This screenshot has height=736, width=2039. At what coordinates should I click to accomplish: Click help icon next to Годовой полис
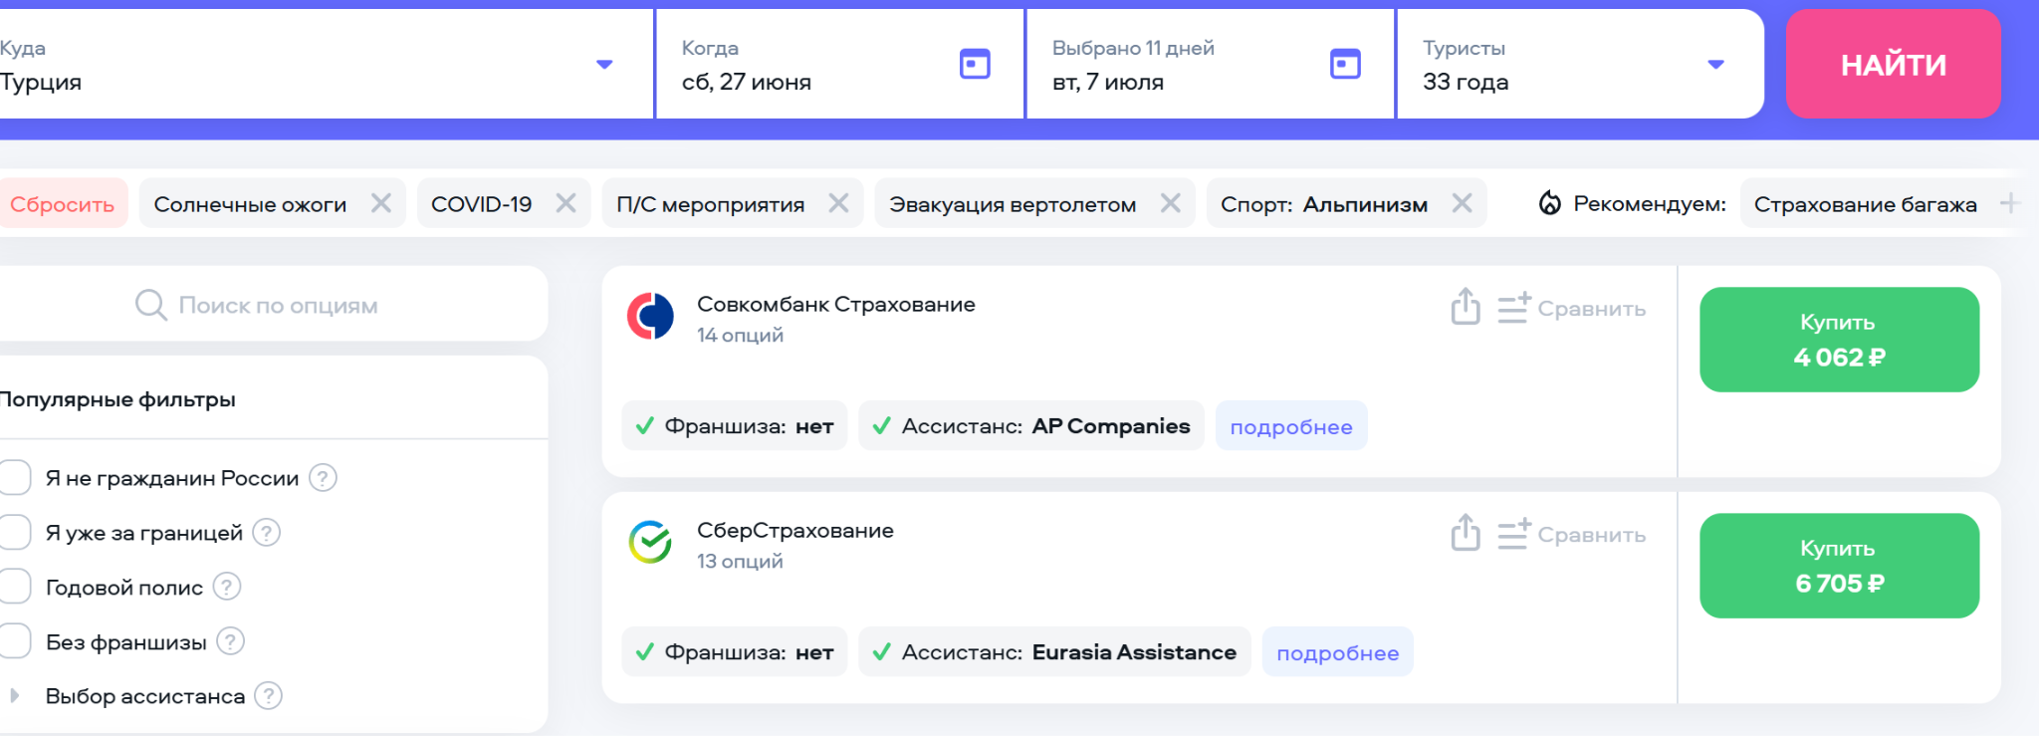point(227,587)
